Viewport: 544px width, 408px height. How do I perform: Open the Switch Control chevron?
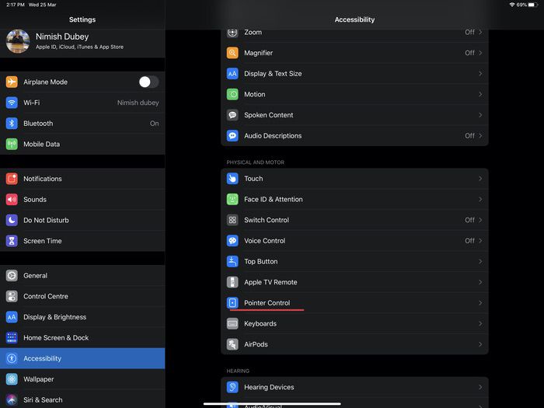[x=480, y=220]
